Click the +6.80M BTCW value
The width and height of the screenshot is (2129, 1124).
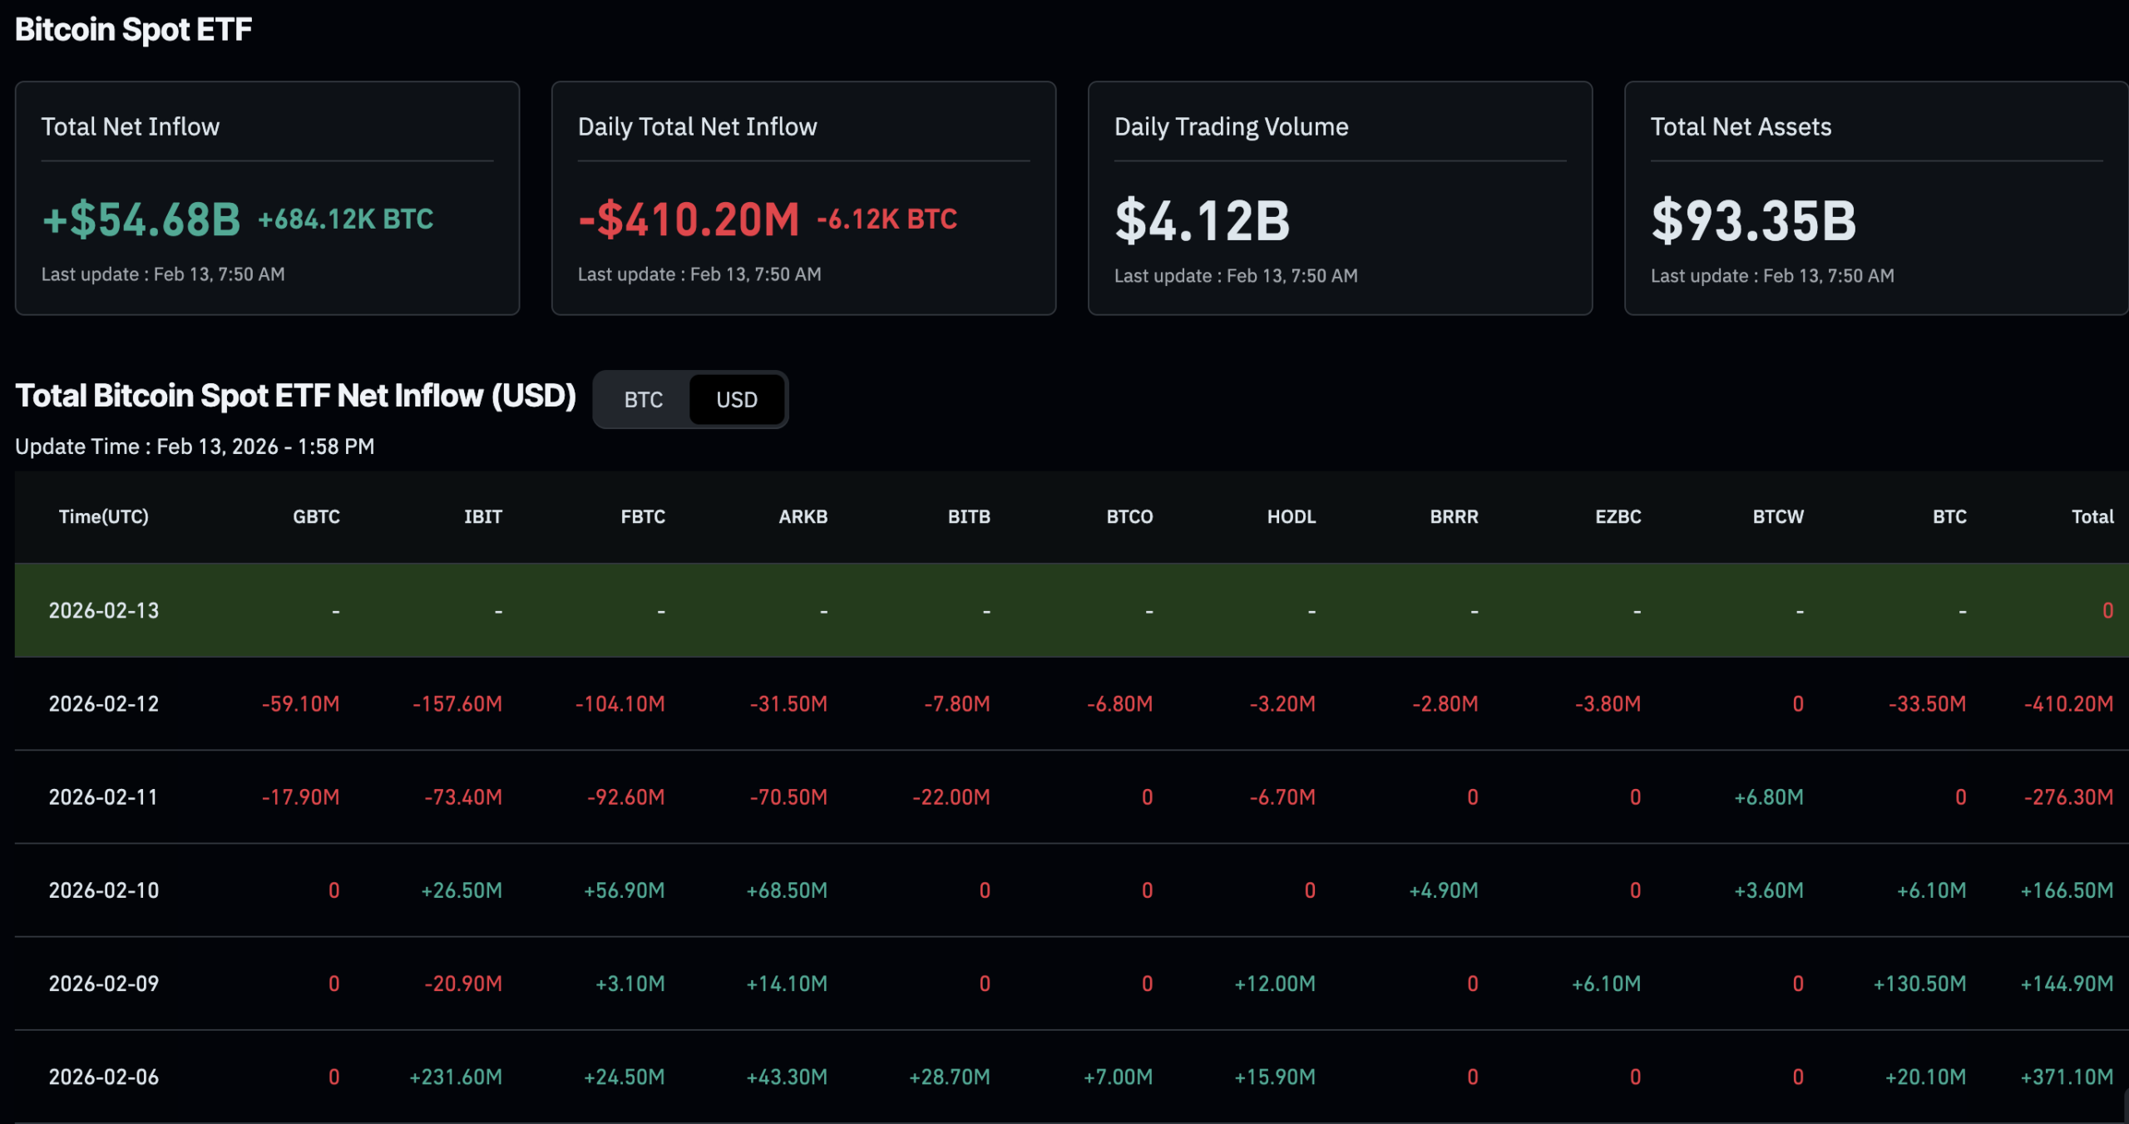pos(1769,796)
